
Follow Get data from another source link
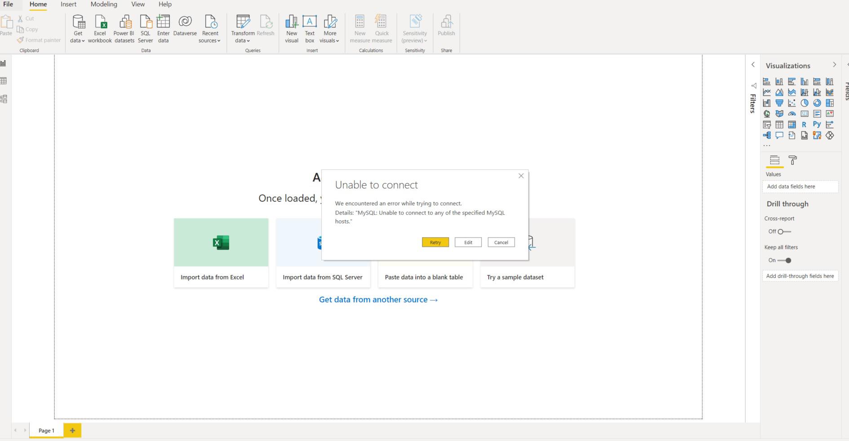pyautogui.click(x=378, y=299)
